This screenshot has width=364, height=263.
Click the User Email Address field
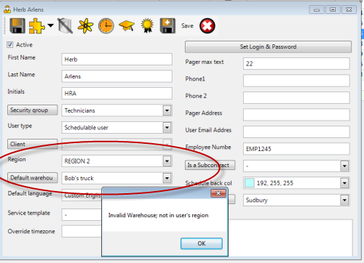(x=296, y=131)
